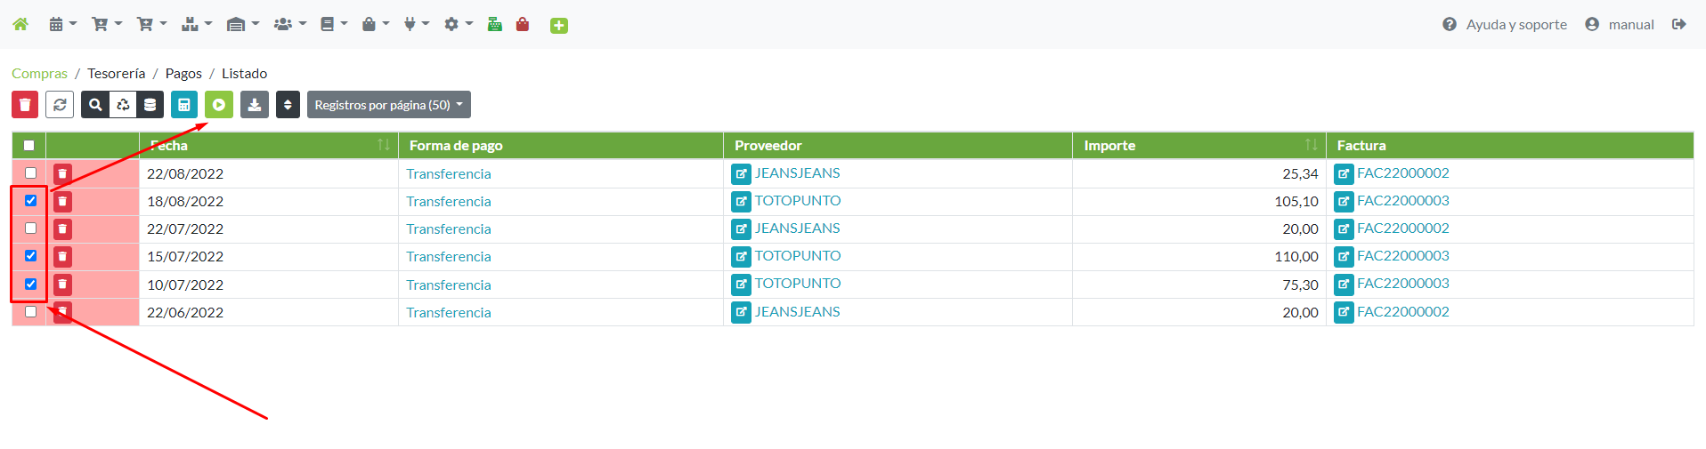Expand Registros por página dropdown
This screenshot has width=1706, height=449.
(x=388, y=105)
